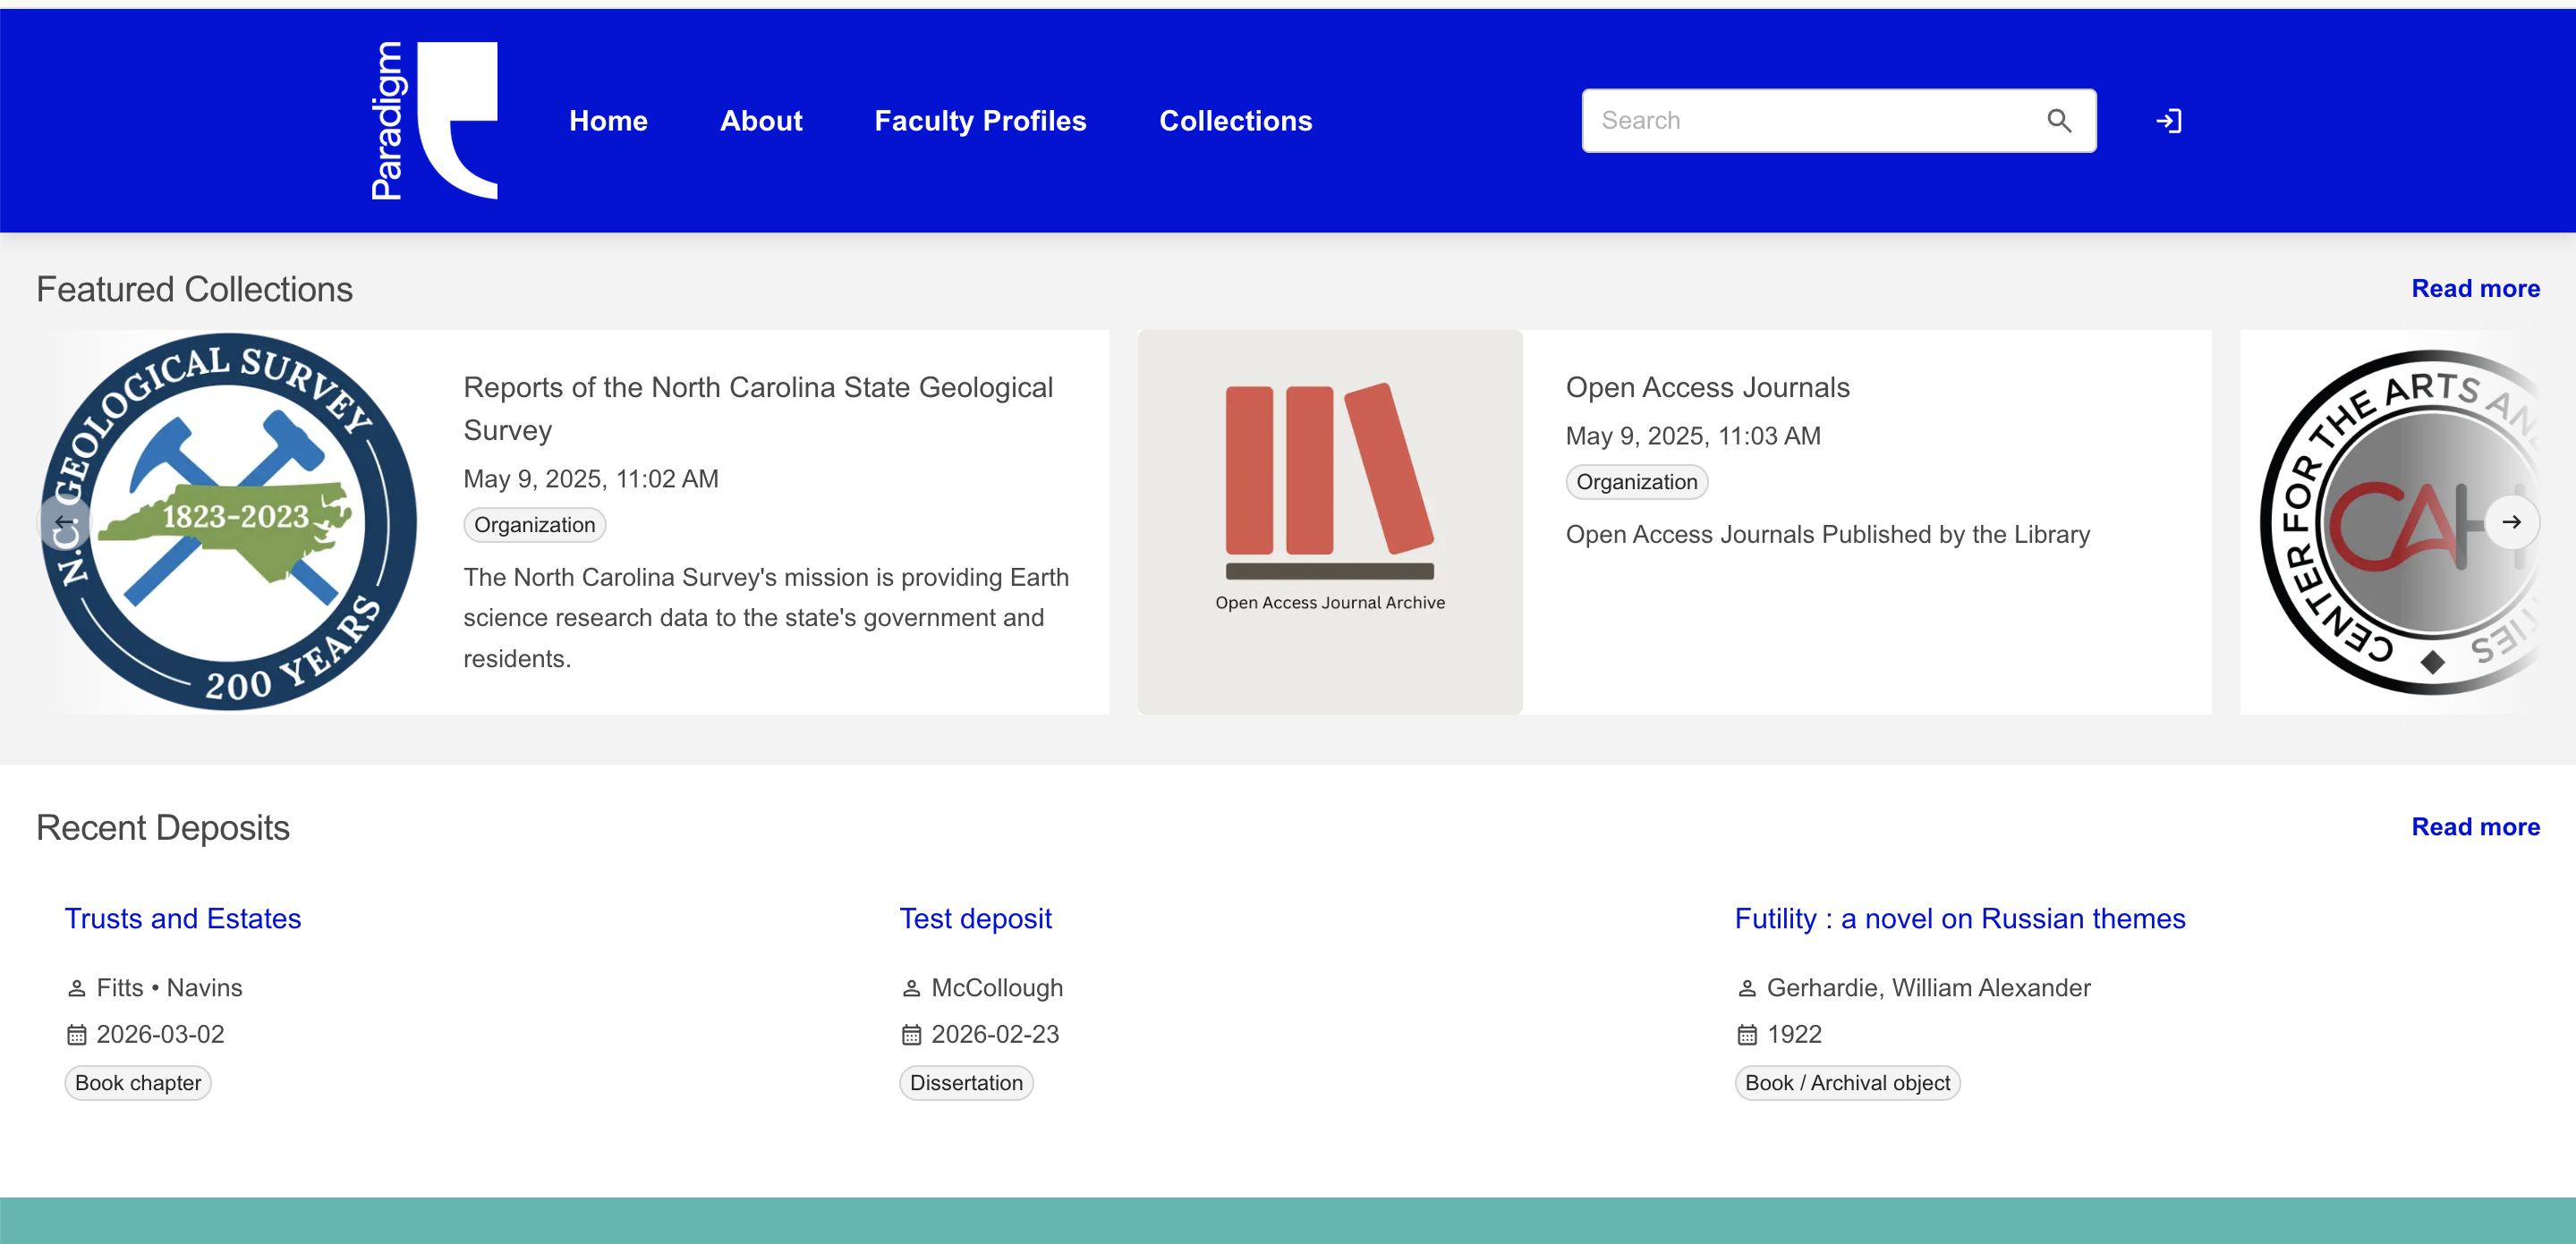This screenshot has height=1244, width=2576.
Task: Open the N.C. Geological Survey logo thumbnail
Action: 229,521
